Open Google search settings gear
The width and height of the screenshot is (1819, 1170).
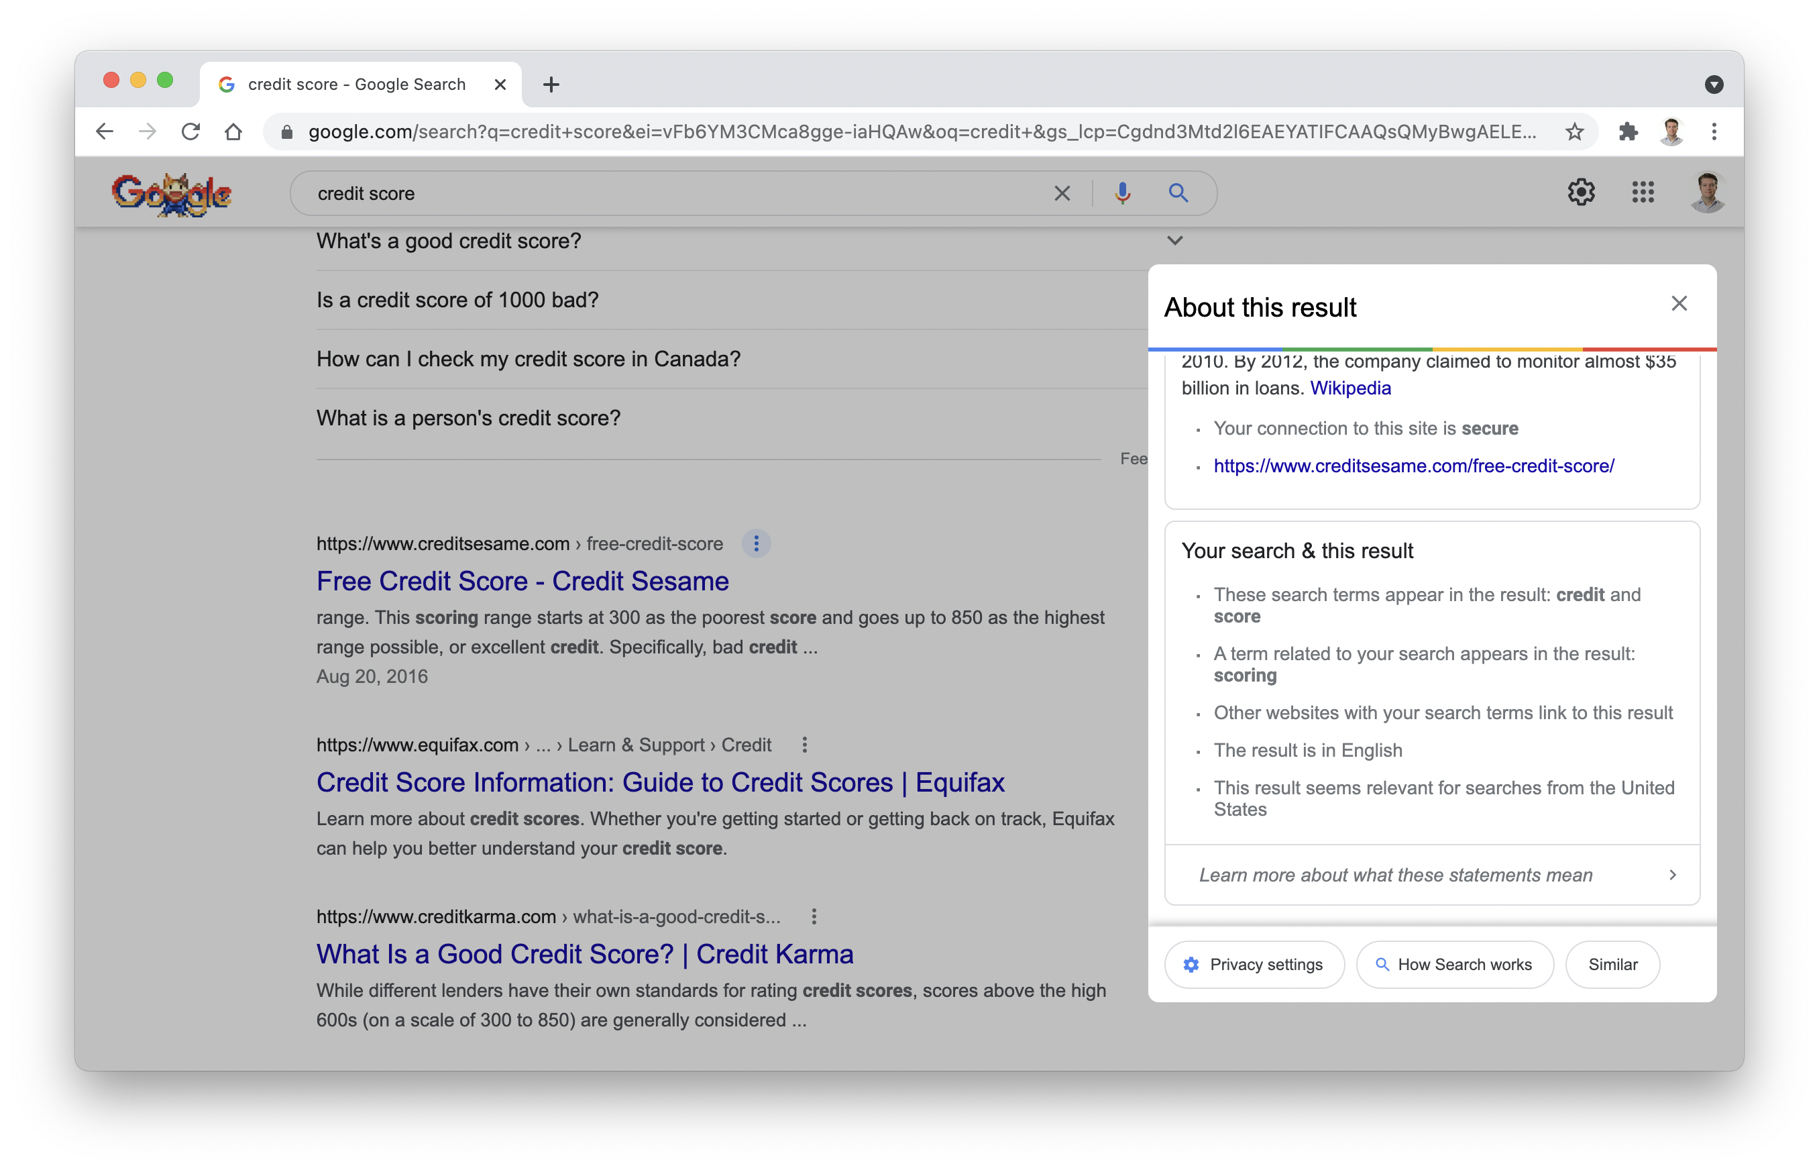(x=1582, y=193)
